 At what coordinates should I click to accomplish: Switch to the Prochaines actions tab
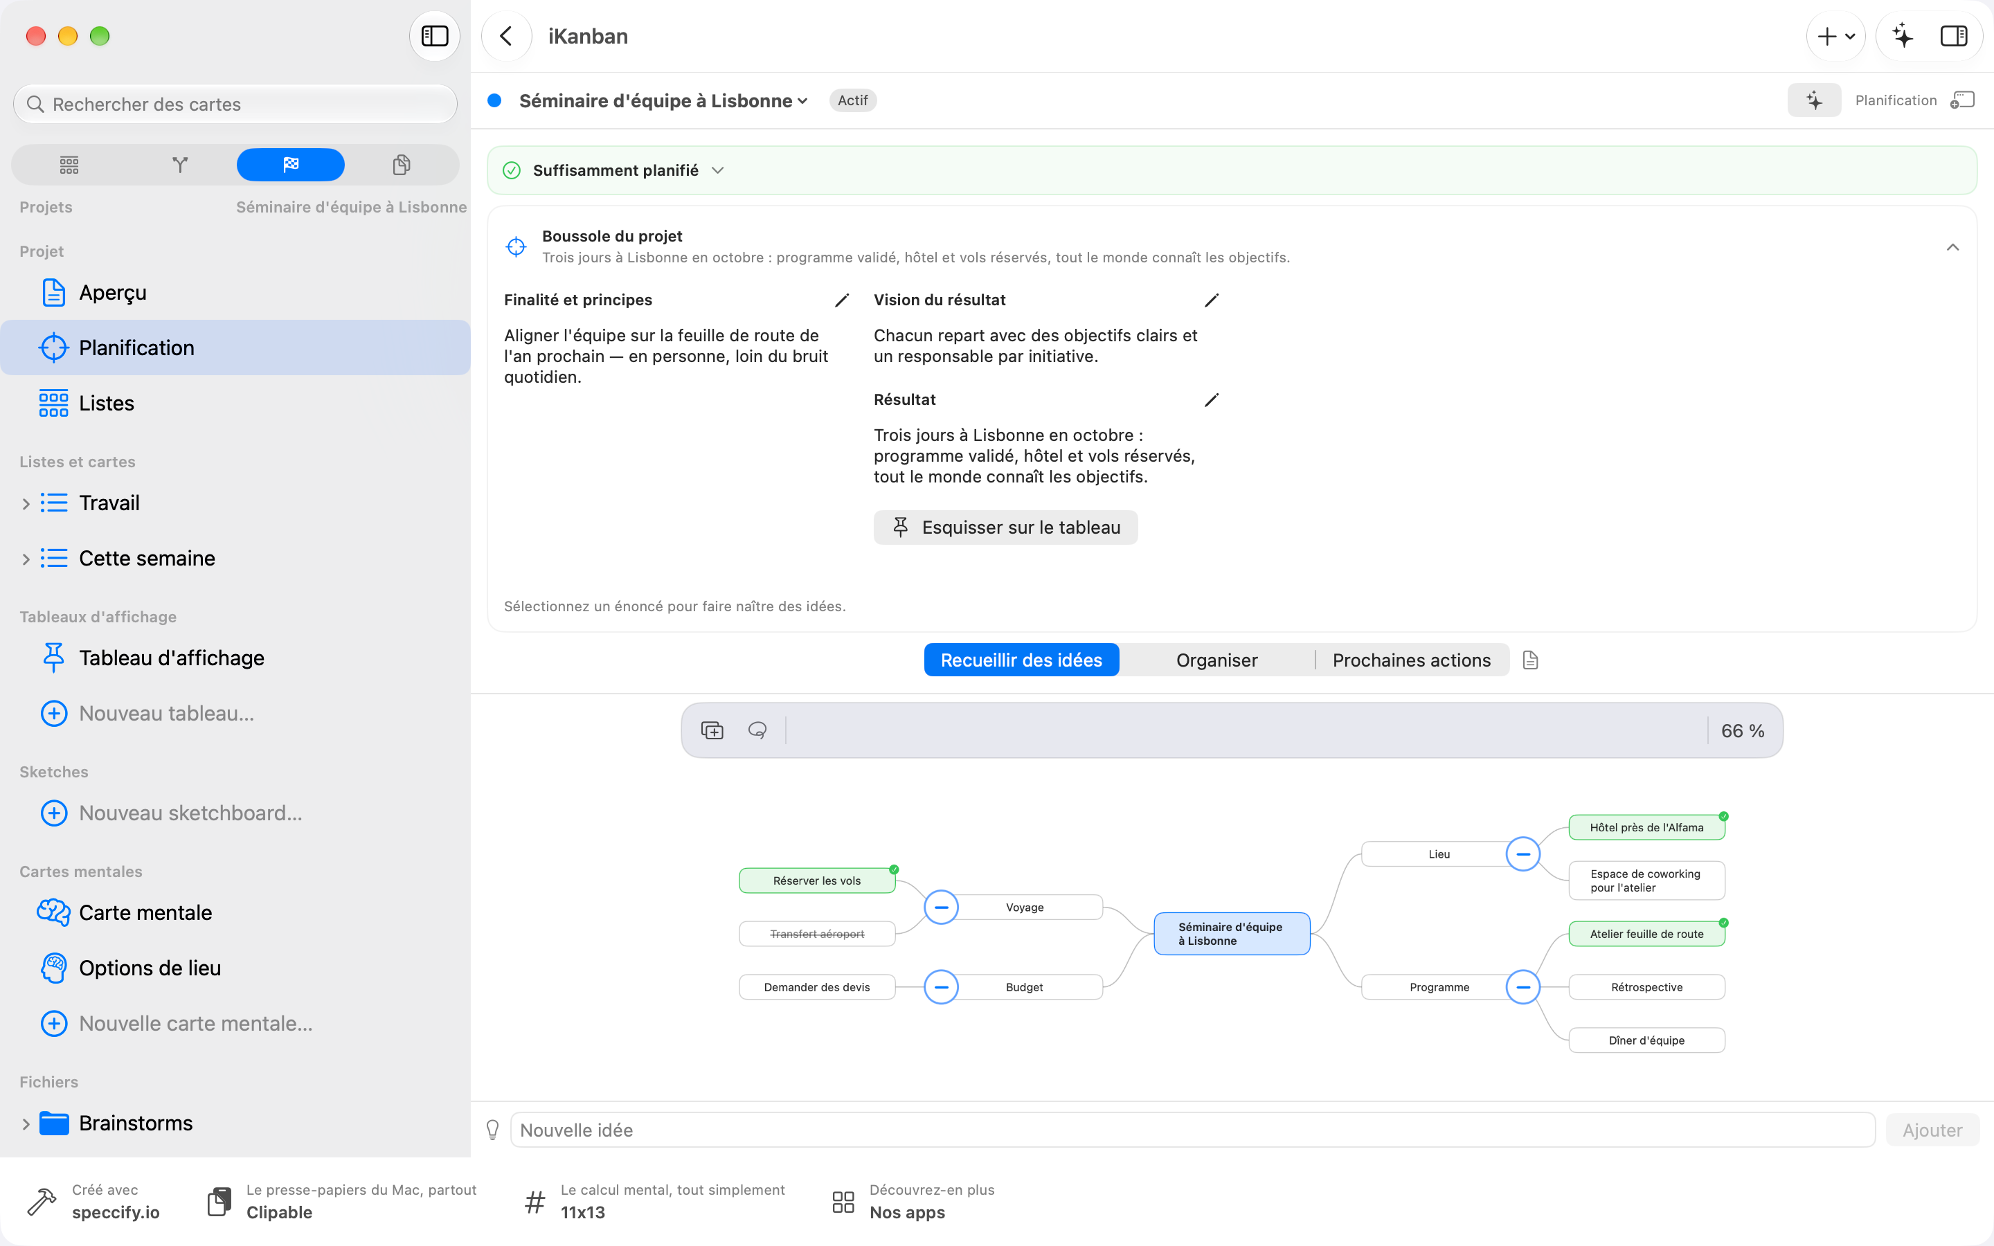click(1412, 660)
